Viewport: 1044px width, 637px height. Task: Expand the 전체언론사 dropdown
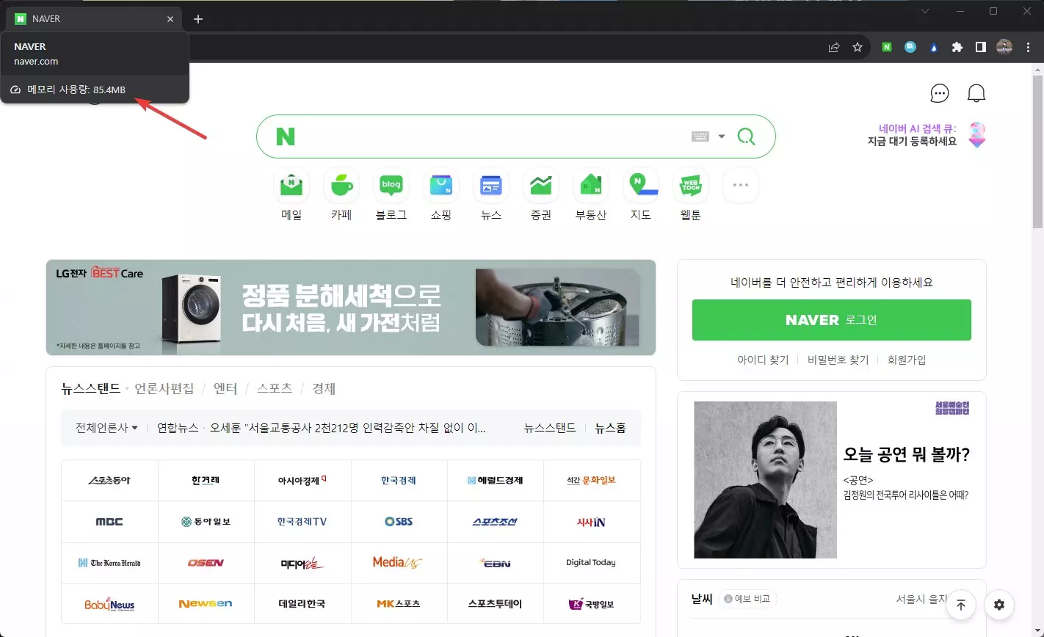106,428
